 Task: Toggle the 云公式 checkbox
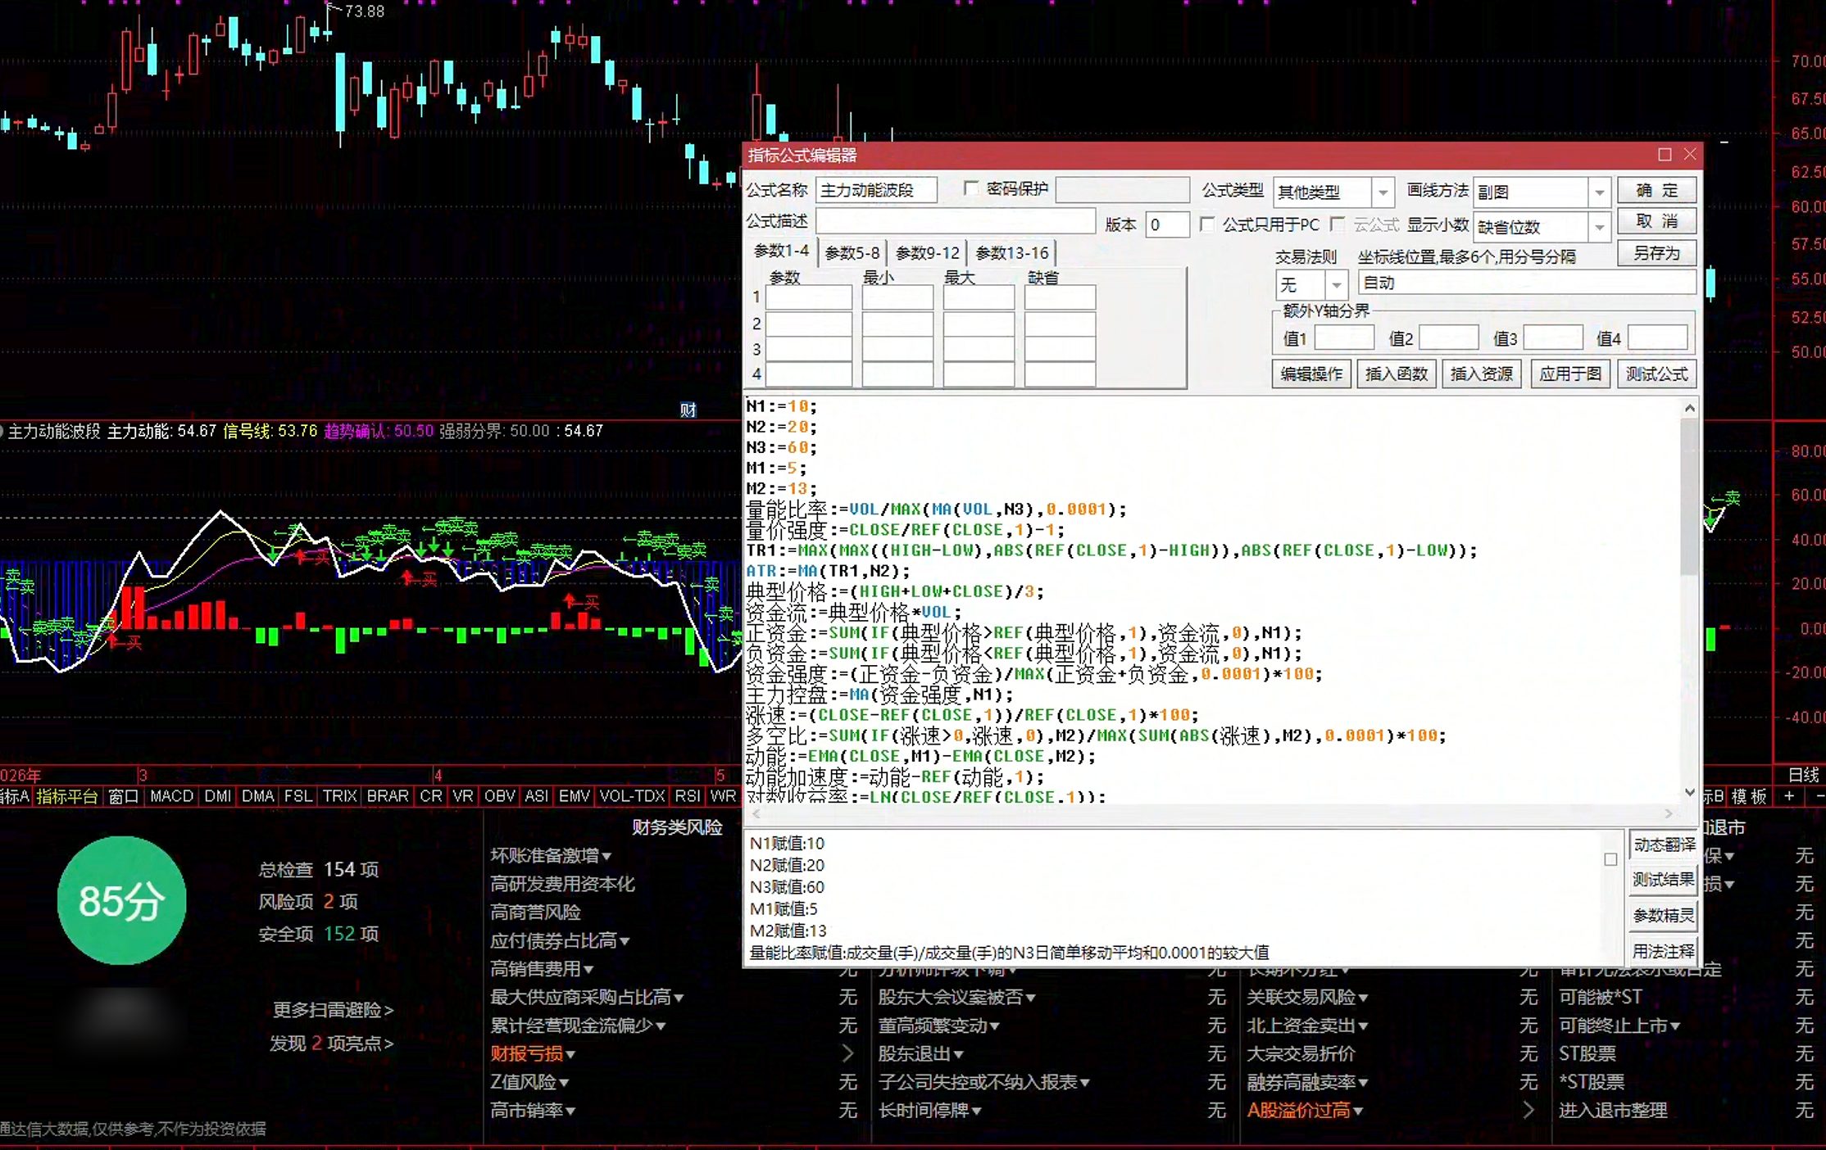coord(1338,224)
